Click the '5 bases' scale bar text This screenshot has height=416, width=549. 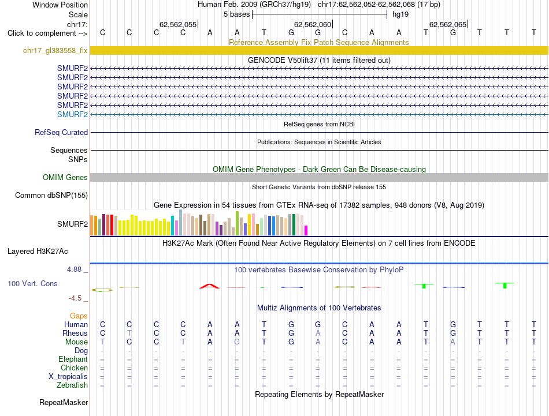click(x=237, y=14)
